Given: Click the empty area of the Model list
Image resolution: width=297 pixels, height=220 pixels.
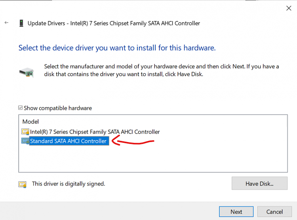Looking at the screenshot, I should tap(152, 158).
